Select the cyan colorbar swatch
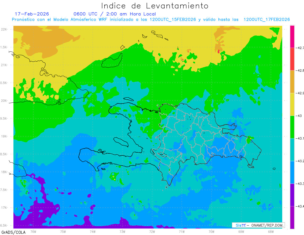304x235 pixels. coord(292,150)
